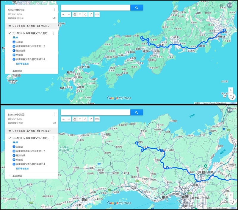Screen dimensions: 238x210
Task: Expand 基本地図 base map arrow in lower panel
Action: 10,176
